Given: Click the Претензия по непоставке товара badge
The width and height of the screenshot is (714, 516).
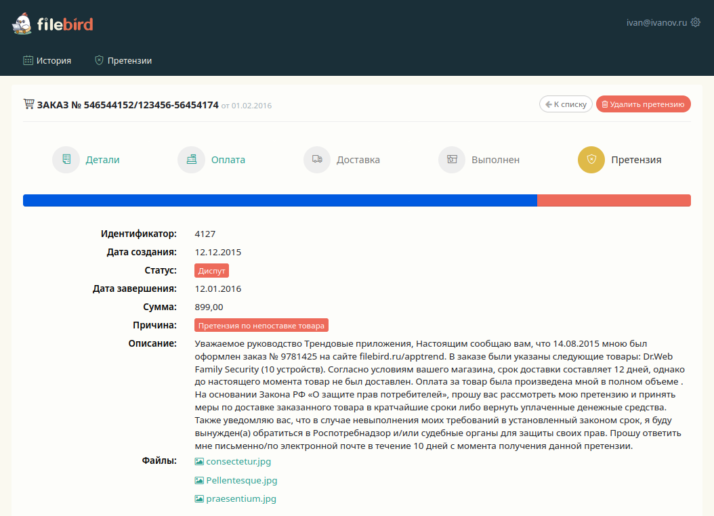Looking at the screenshot, I should 261,326.
